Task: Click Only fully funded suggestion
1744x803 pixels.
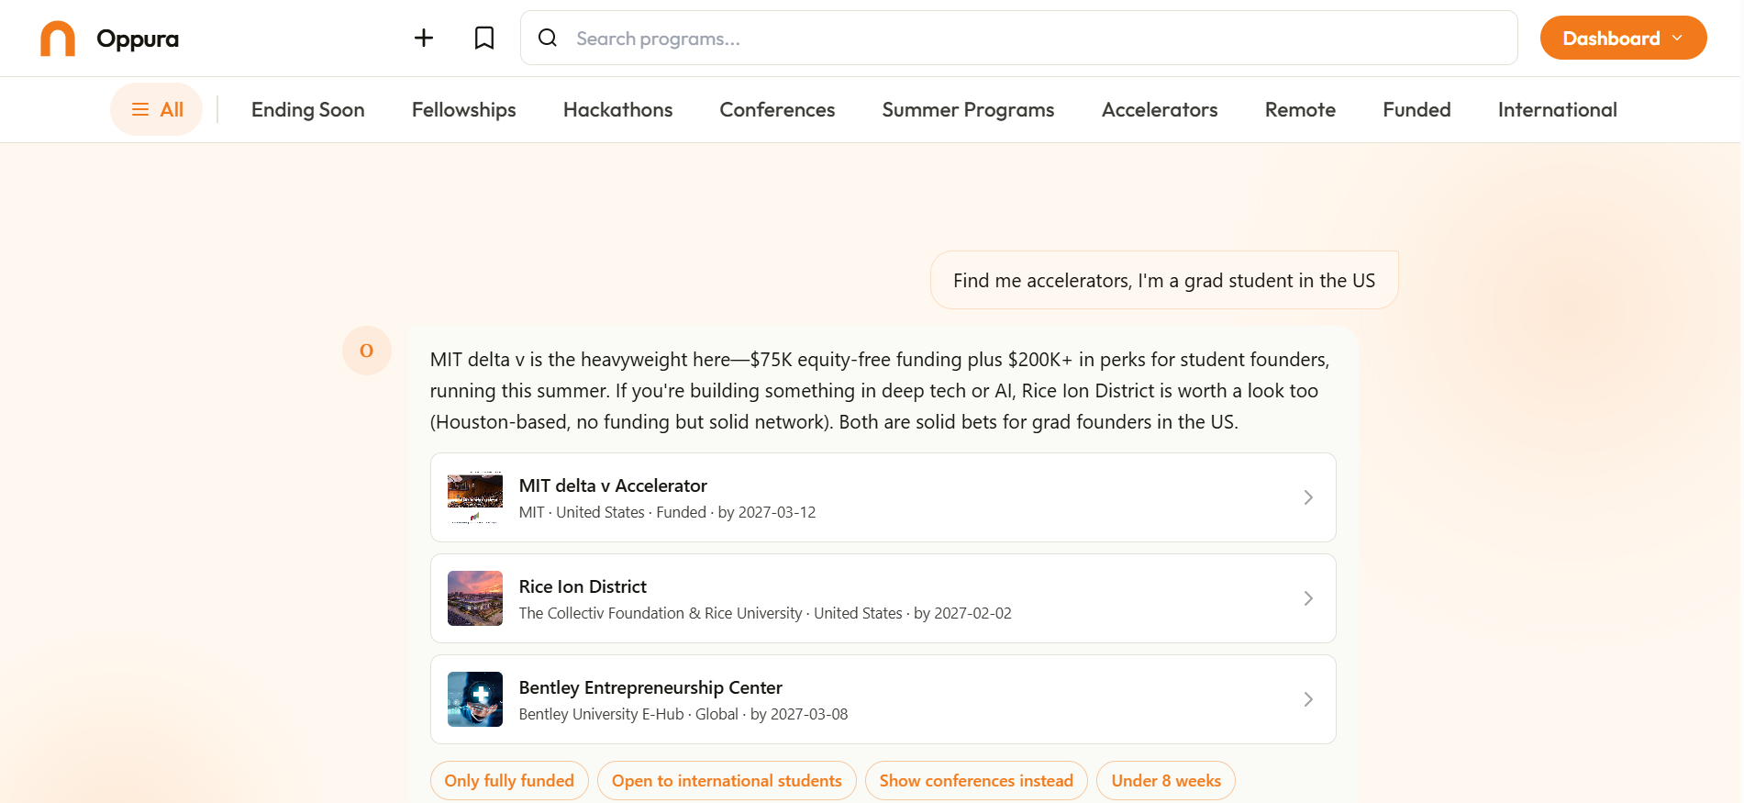Action: [509, 781]
